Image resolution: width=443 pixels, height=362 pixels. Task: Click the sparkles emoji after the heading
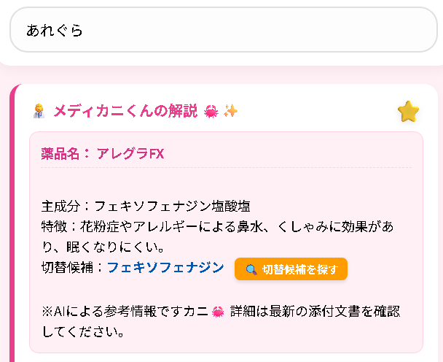(x=230, y=111)
